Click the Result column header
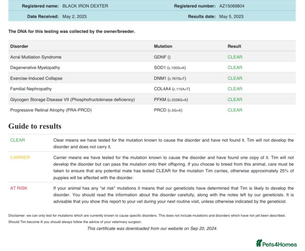Image resolution: width=305 pixels, height=251 pixels. [x=234, y=46]
